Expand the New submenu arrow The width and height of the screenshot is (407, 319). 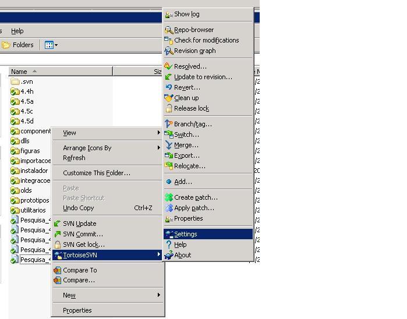[x=158, y=295]
